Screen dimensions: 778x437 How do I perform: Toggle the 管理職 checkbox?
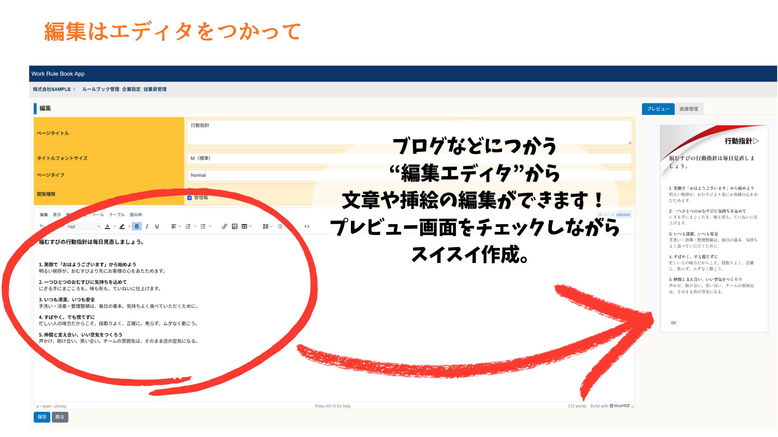pos(189,198)
